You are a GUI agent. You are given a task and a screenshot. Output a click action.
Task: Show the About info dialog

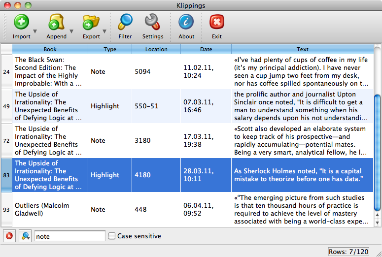coord(186,22)
